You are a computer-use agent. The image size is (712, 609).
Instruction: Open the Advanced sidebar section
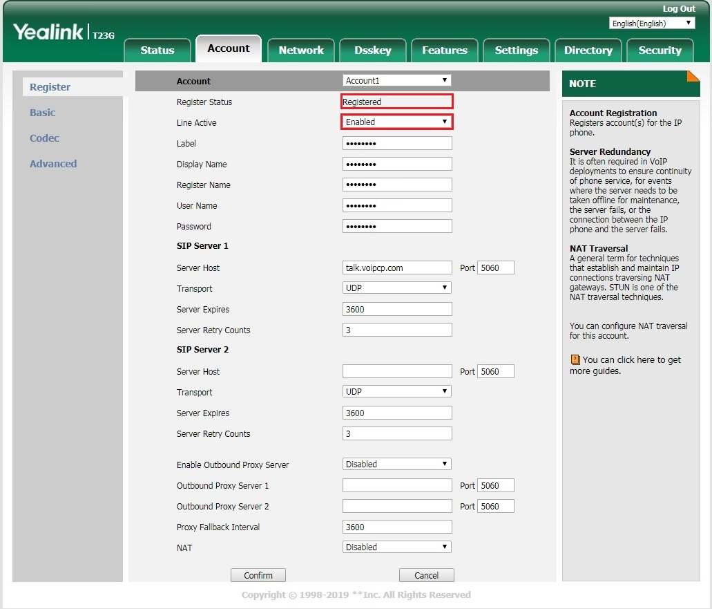click(x=53, y=164)
